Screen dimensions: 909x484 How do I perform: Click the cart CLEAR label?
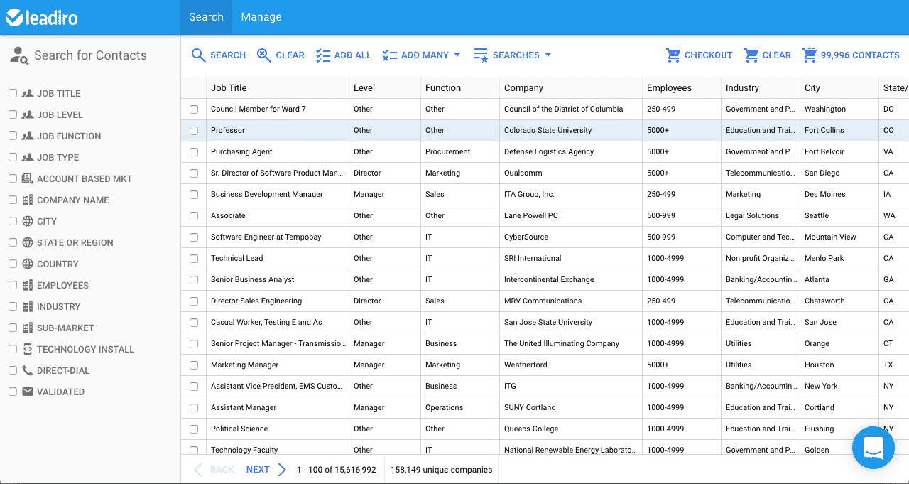777,55
